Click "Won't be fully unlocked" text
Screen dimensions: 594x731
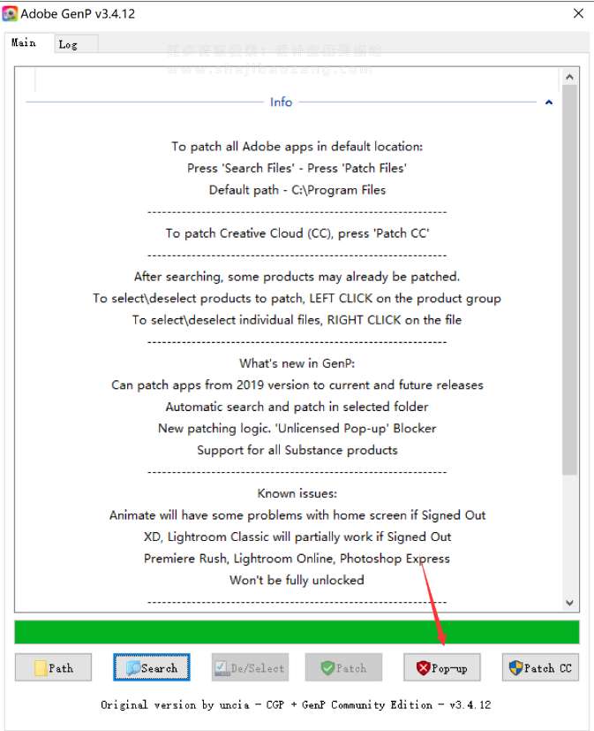pyautogui.click(x=297, y=581)
